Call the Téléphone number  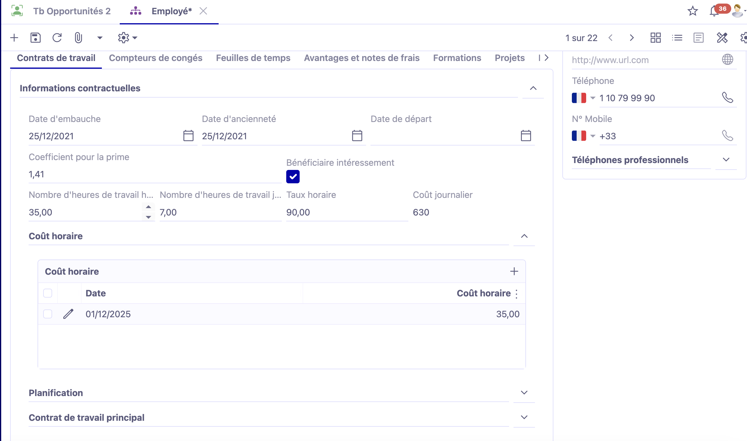click(728, 98)
